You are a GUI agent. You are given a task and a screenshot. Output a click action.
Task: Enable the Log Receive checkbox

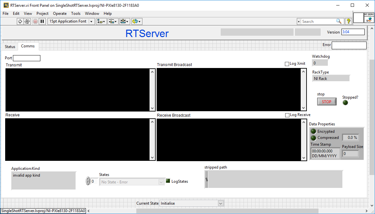[287, 115]
